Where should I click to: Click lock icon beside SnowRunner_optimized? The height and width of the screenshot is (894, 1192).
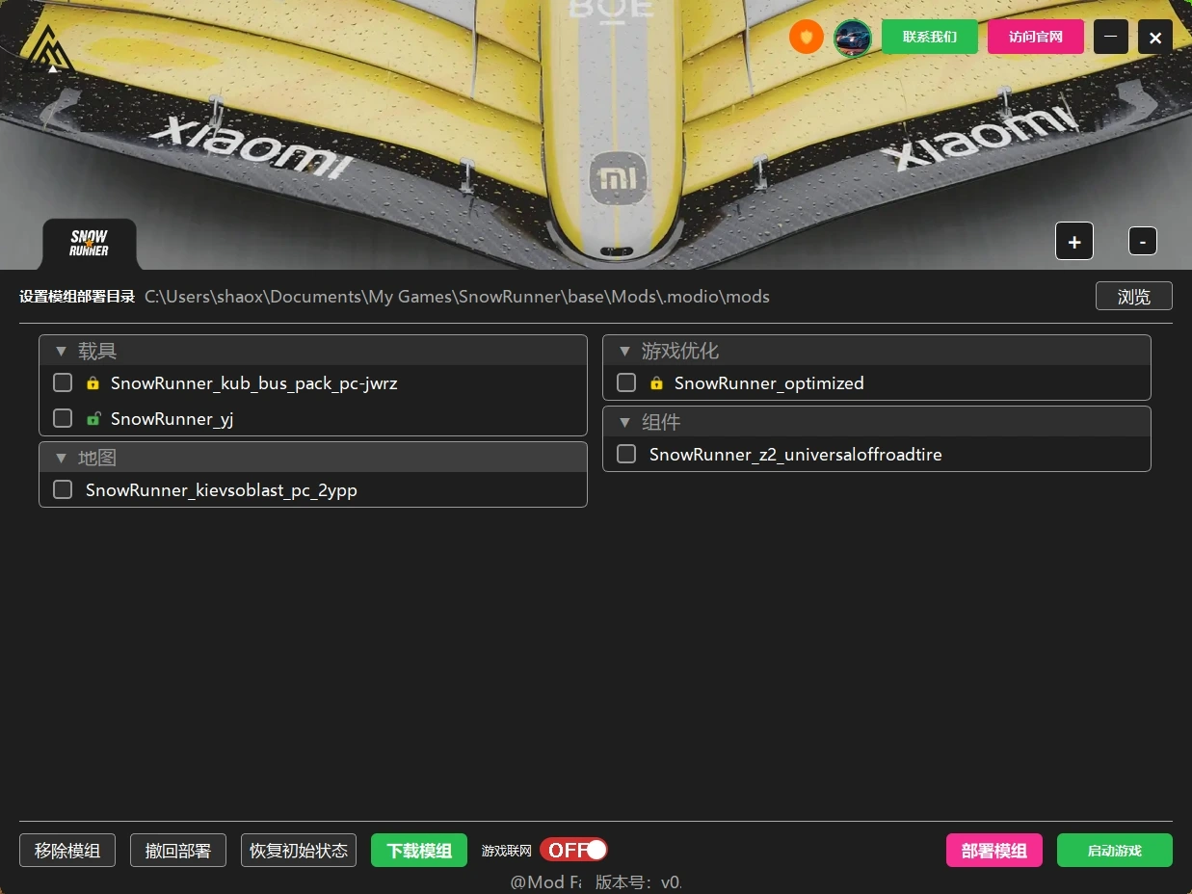point(656,383)
